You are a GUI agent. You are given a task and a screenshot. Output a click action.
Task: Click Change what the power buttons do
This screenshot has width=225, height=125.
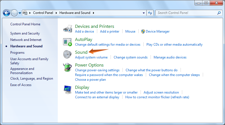152,70
